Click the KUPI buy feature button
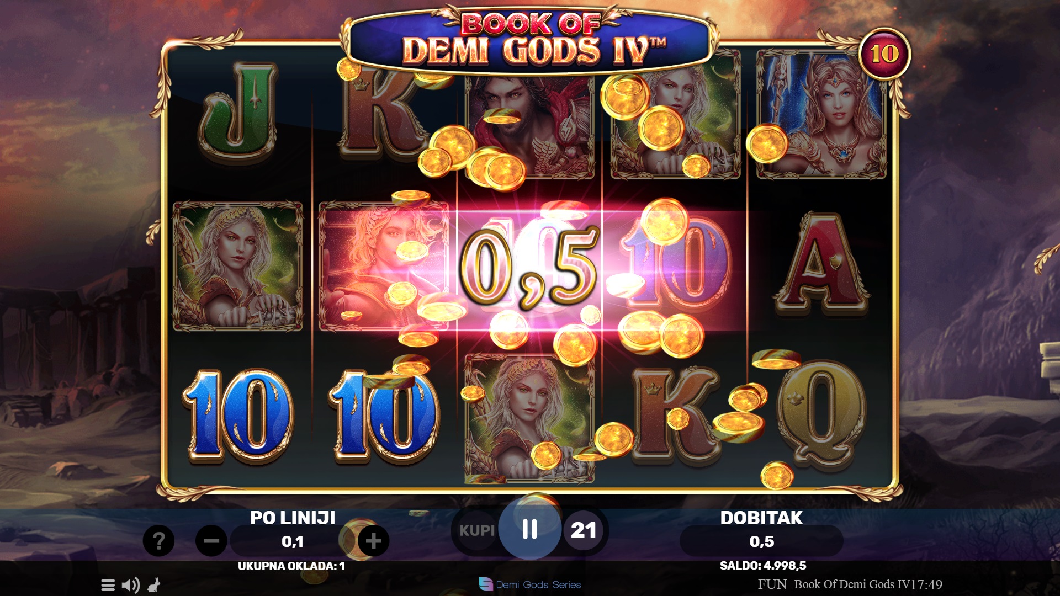Screen dimensions: 1060x596 [x=477, y=530]
